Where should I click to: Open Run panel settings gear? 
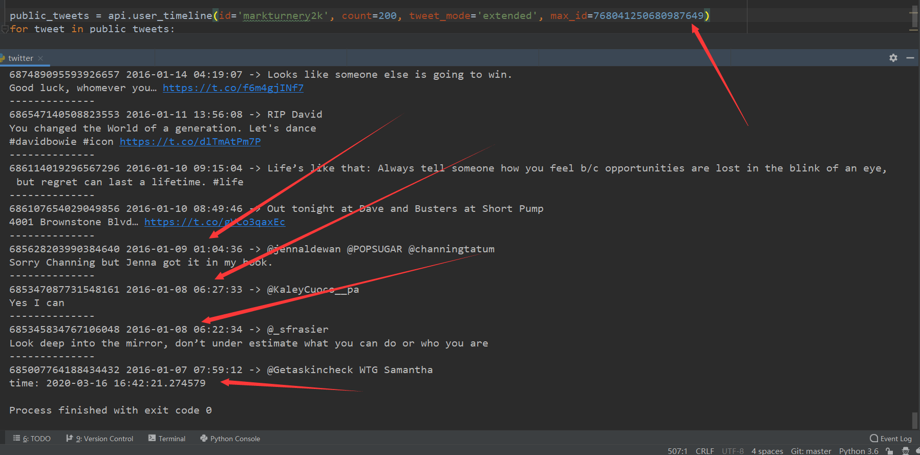click(893, 58)
